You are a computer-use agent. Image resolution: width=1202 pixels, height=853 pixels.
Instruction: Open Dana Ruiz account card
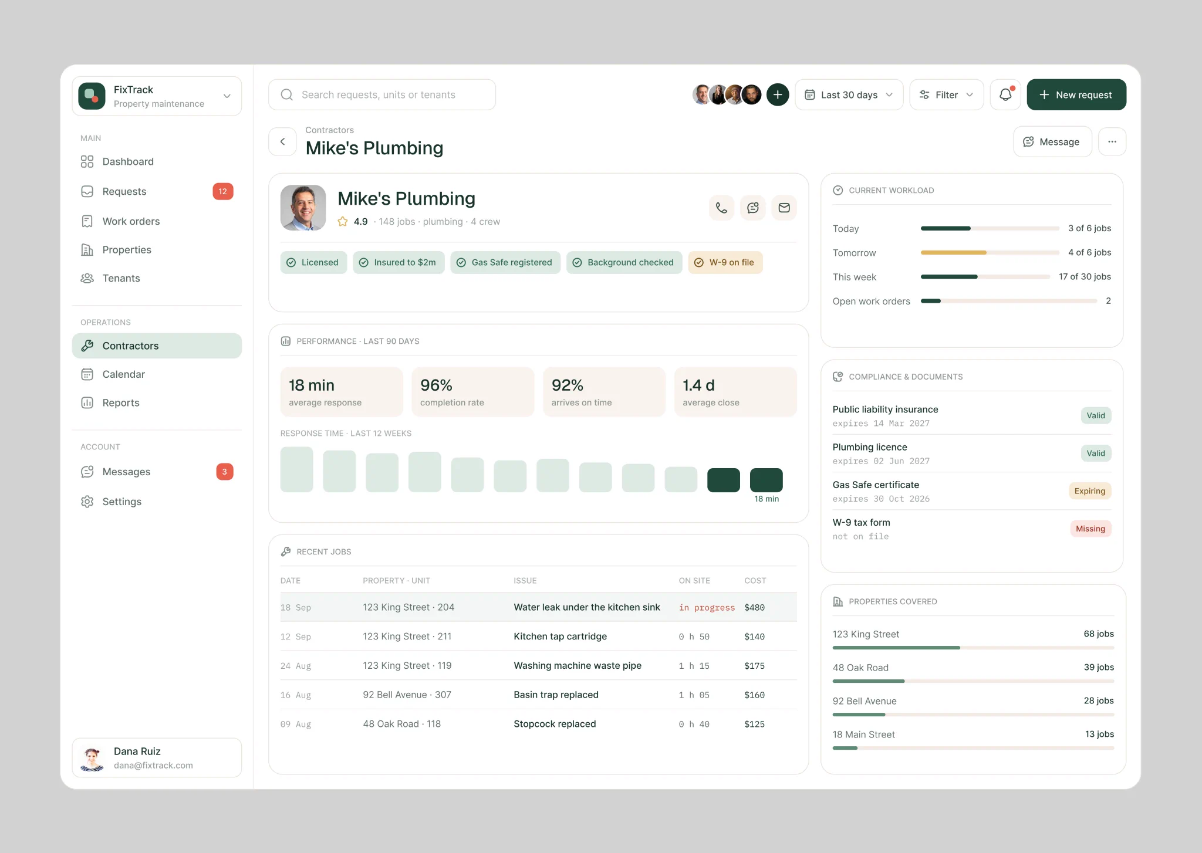(x=157, y=757)
